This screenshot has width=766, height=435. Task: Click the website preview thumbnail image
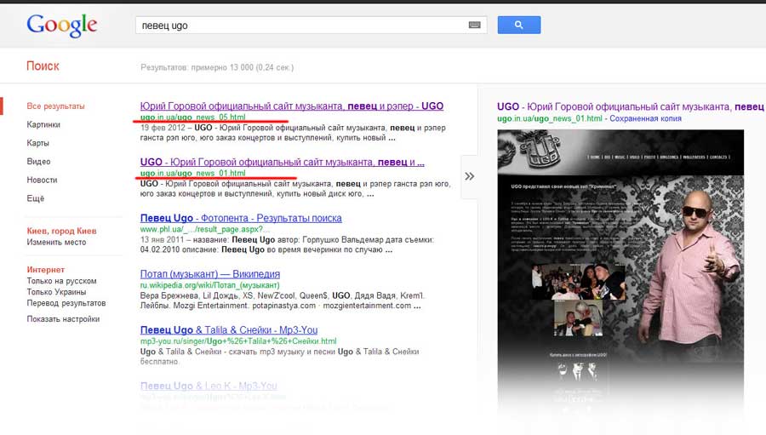(x=620, y=274)
